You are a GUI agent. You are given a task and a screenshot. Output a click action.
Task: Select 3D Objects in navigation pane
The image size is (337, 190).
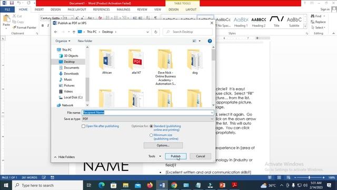tap(71, 56)
